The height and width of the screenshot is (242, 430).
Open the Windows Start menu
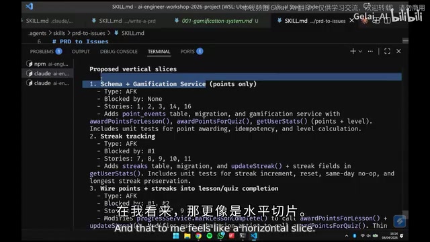pos(176,236)
